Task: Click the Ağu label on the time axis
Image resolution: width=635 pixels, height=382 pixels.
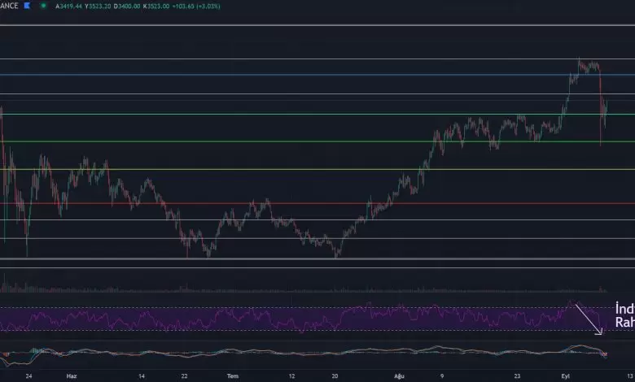Action: tap(399, 376)
